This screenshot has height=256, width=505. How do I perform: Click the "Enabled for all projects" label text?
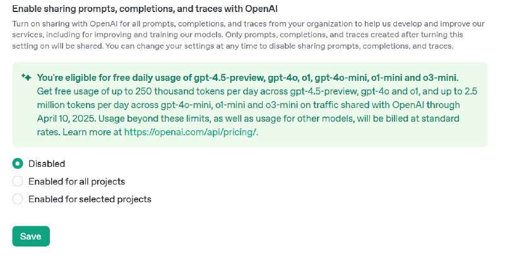(76, 181)
